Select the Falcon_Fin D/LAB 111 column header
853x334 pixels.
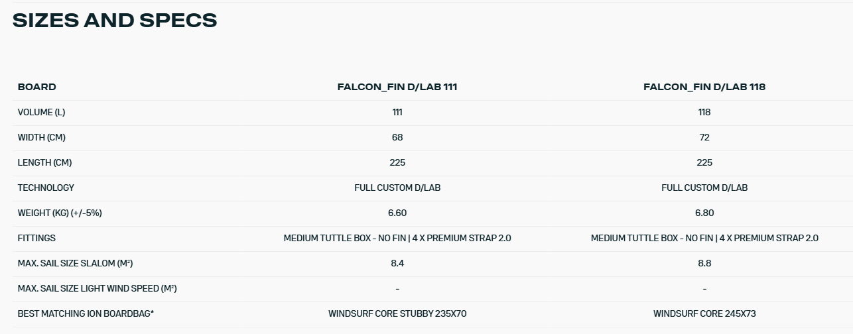(x=397, y=87)
